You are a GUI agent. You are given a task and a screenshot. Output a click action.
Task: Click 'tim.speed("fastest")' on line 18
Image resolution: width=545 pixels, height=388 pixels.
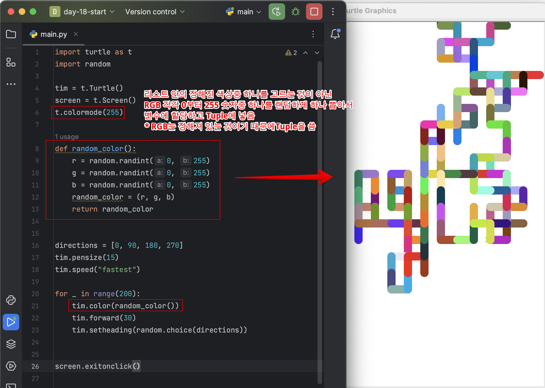[x=98, y=270]
